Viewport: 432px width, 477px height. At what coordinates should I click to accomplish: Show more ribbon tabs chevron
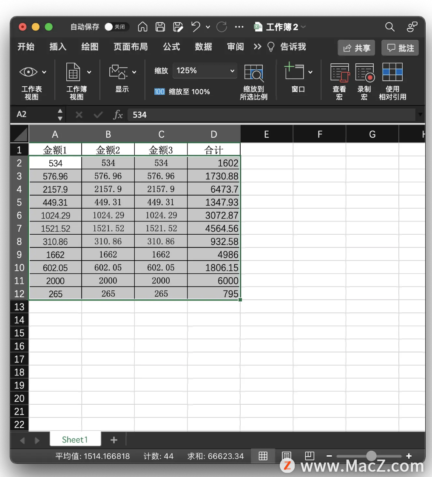257,46
